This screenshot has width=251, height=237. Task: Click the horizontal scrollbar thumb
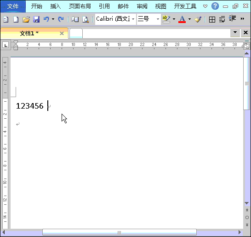click(120, 232)
